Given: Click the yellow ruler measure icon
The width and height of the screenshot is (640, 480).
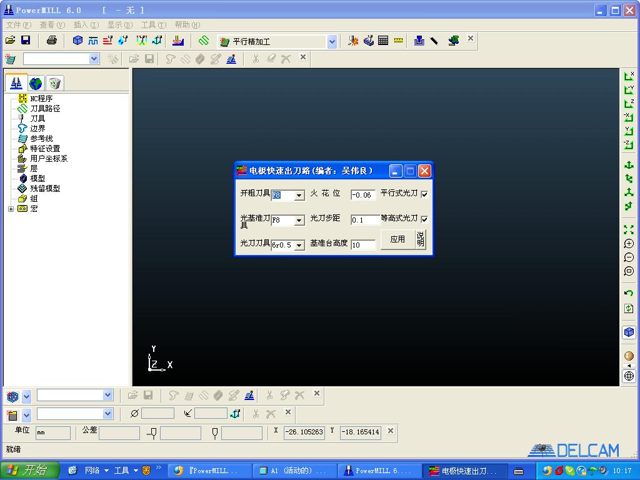Looking at the screenshot, I should [398, 41].
